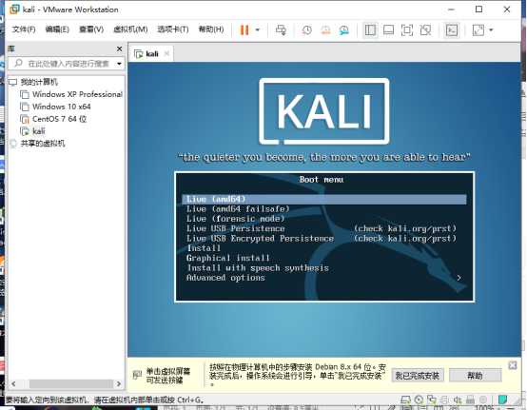The width and height of the screenshot is (527, 410).
Task: Select Graphical install boot entry
Action: (x=228, y=258)
